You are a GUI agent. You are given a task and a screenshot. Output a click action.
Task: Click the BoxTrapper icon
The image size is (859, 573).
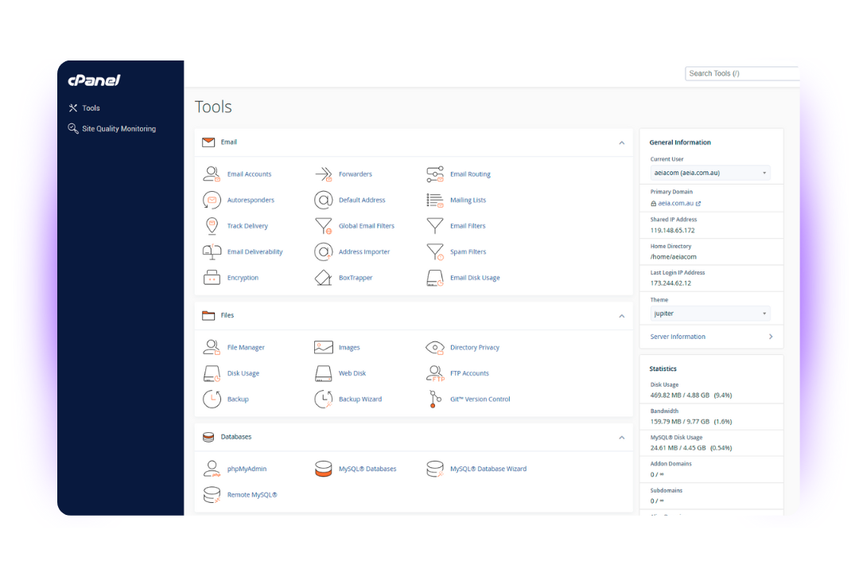click(x=323, y=278)
